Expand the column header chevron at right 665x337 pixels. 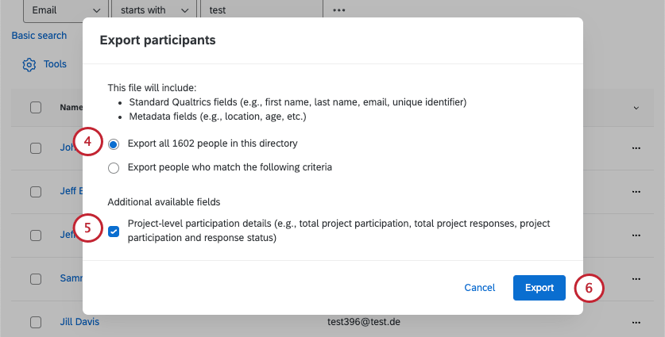636,107
